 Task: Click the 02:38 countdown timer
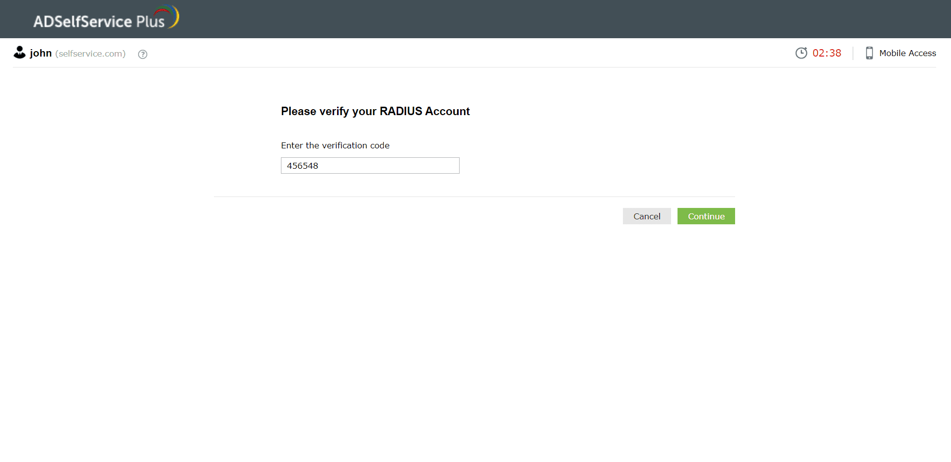coord(827,53)
